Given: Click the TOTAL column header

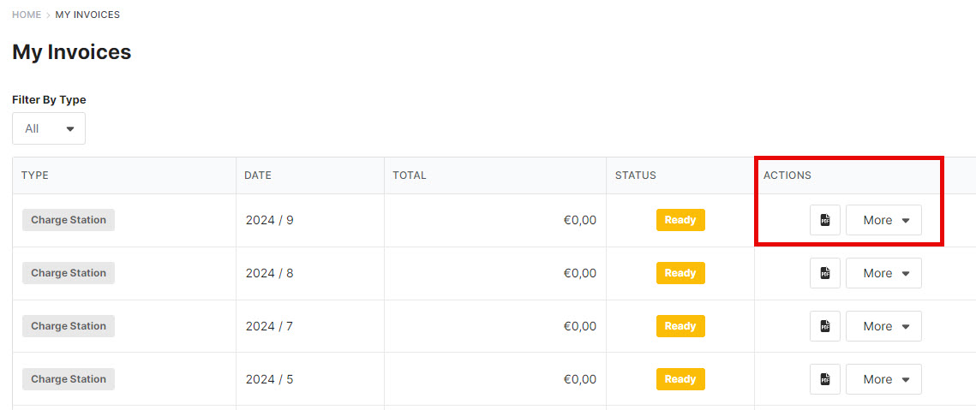Looking at the screenshot, I should pyautogui.click(x=410, y=175).
